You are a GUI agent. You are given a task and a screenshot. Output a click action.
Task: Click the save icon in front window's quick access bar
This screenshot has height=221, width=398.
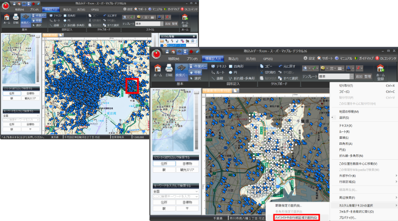(x=167, y=52)
